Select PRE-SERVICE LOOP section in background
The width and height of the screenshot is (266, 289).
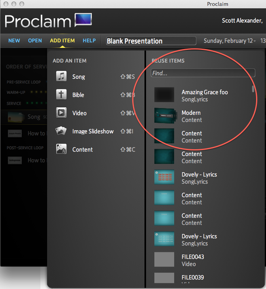click(24, 82)
